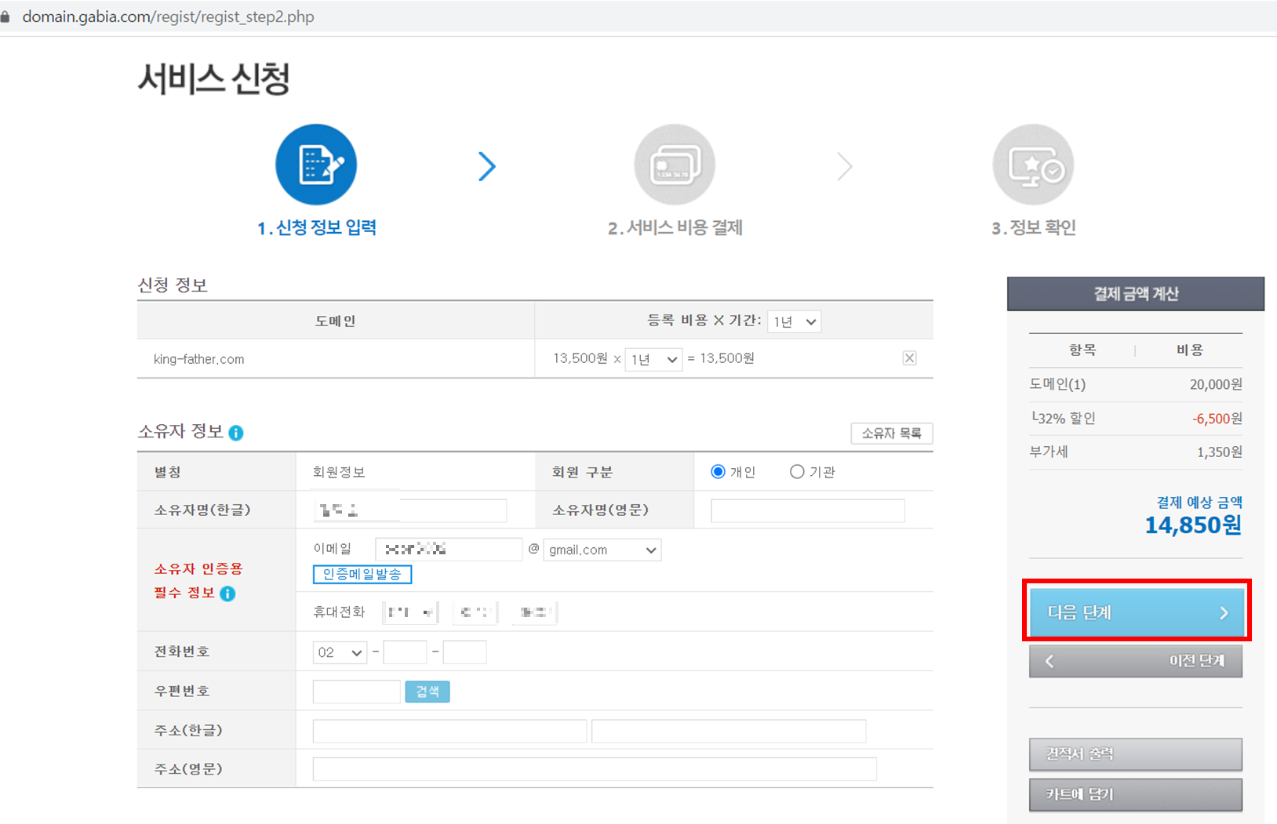The width and height of the screenshot is (1277, 824).
Task: Click the padlock icon in the address bar
Action: coord(6,15)
